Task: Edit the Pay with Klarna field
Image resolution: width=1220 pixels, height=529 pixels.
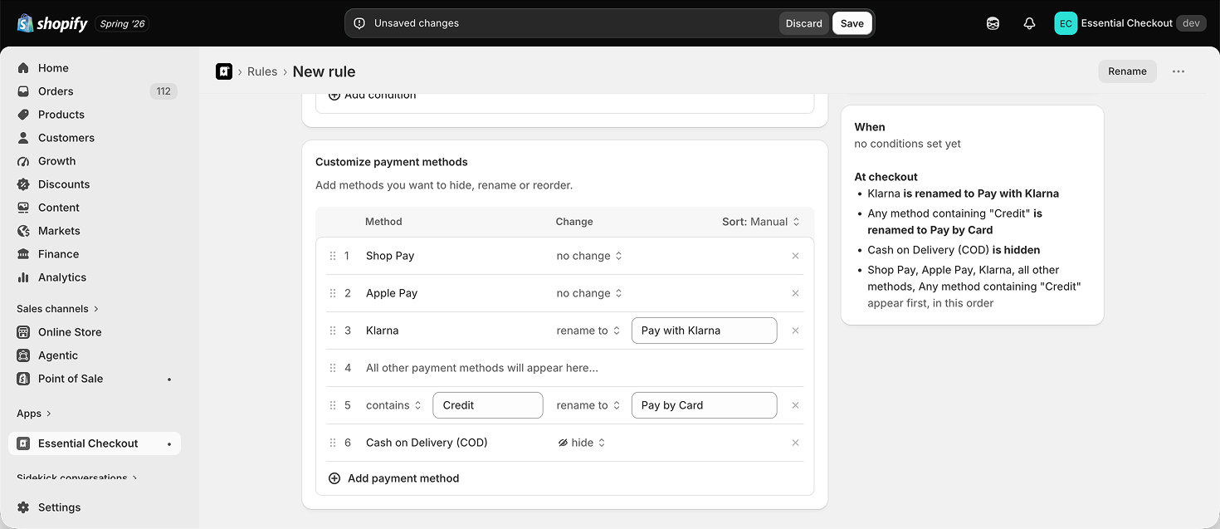Action: [x=704, y=331]
